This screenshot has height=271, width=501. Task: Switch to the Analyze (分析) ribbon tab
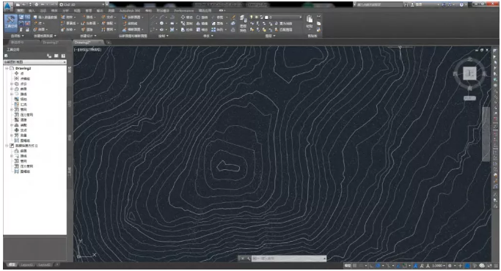[x=65, y=10]
